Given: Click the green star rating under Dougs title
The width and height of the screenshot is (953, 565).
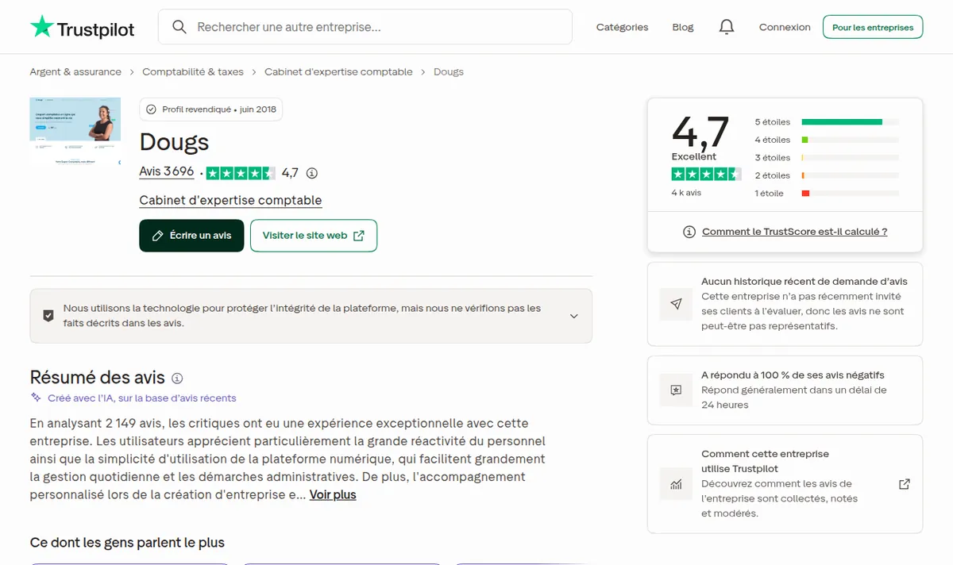Looking at the screenshot, I should [x=241, y=173].
